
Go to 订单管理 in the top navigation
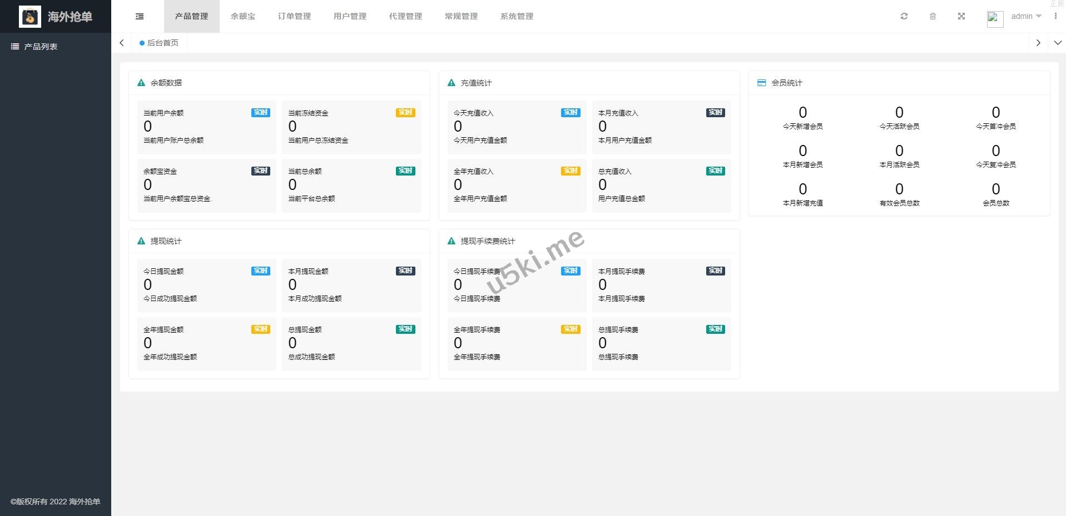click(x=294, y=17)
